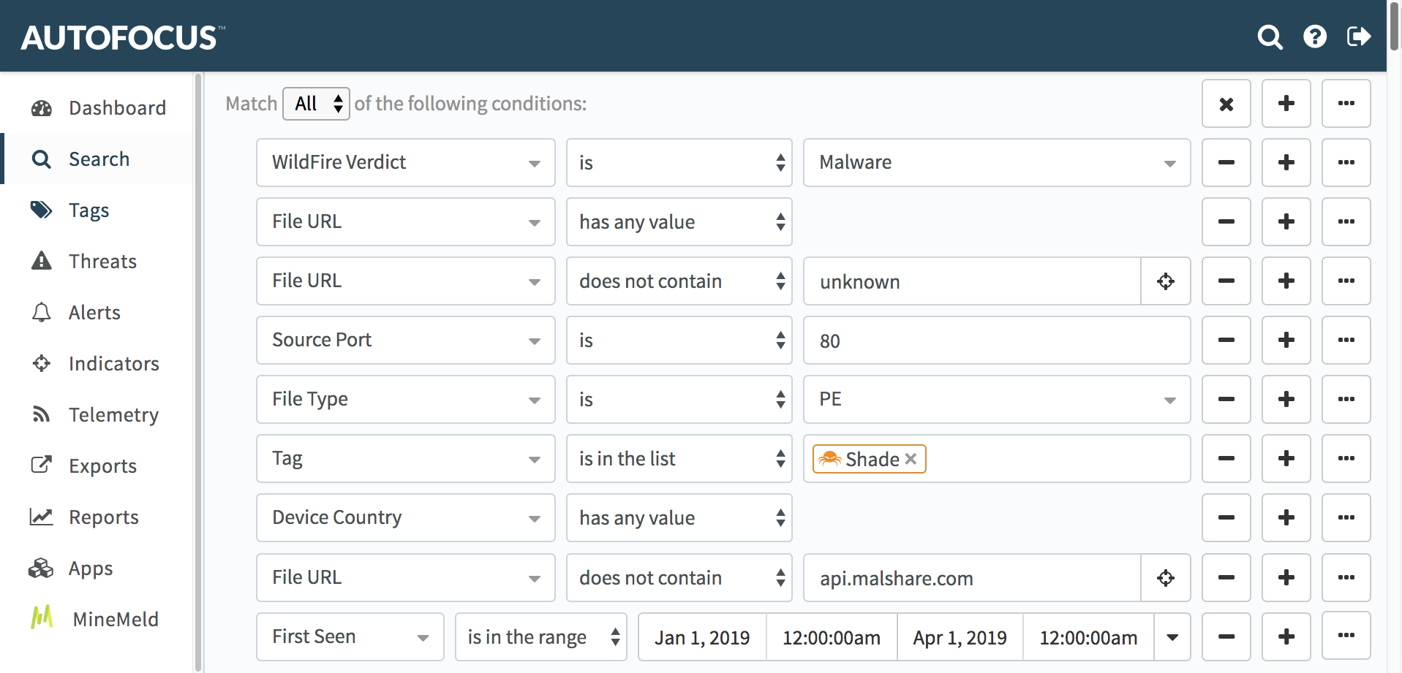This screenshot has width=1402, height=673.
Task: Add a condition after Source Port row
Action: (x=1286, y=341)
